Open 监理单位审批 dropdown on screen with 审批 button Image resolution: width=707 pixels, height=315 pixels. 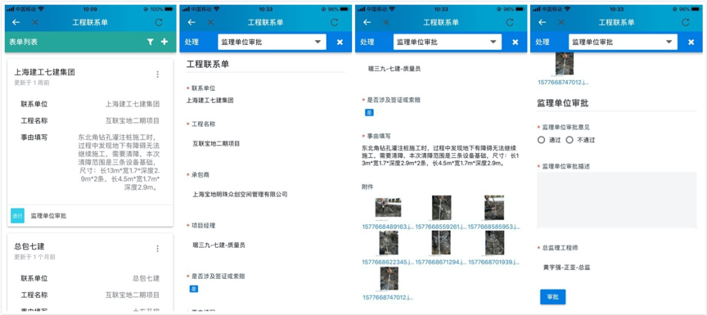[x=623, y=42]
